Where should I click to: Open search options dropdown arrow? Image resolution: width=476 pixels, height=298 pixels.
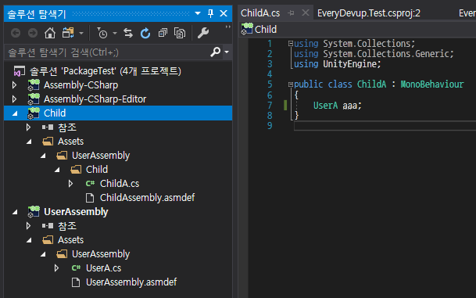pyautogui.click(x=227, y=52)
